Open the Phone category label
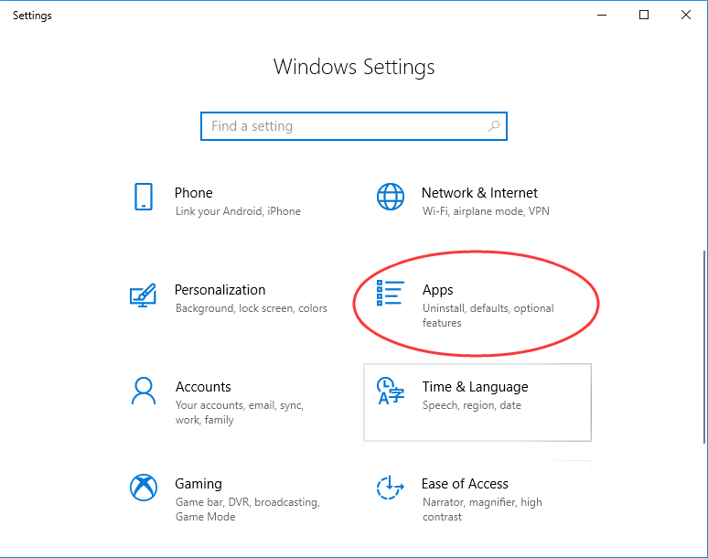The height and width of the screenshot is (558, 708). 193,193
